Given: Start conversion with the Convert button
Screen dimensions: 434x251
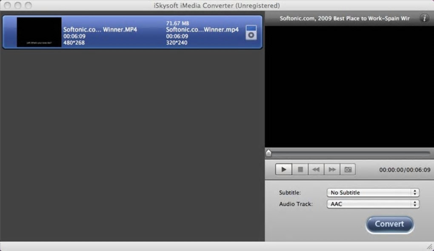Looking at the screenshot, I should click(x=390, y=224).
